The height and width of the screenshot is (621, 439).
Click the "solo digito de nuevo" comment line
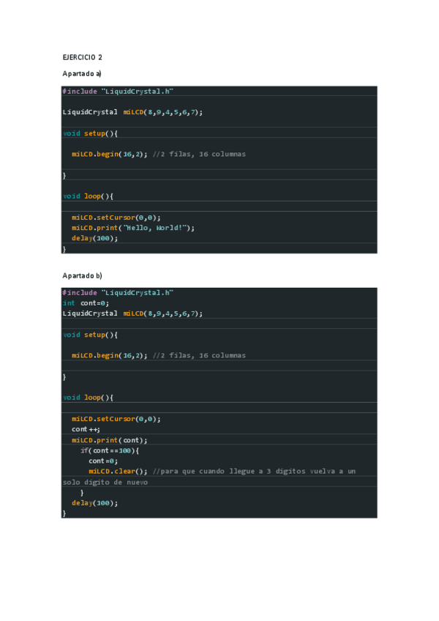(x=105, y=482)
